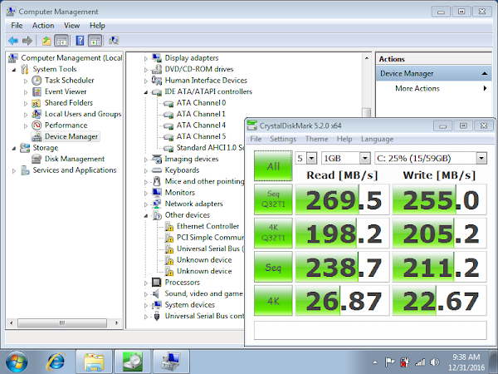Toggle Show/Hide Action Pane toolbar icon
Image resolution: width=498 pixels, height=374 pixels.
[x=95, y=41]
